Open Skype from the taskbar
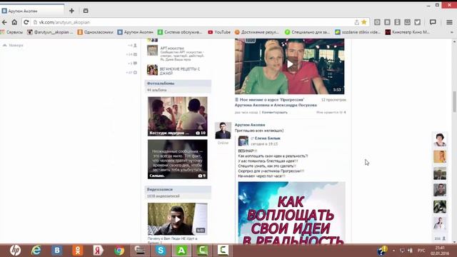This screenshot has height=257, width=457. click(x=161, y=251)
